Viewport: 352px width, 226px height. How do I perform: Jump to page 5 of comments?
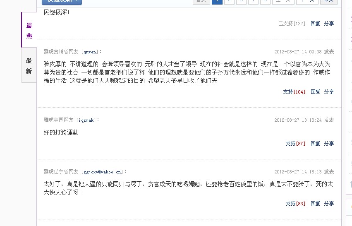[x=266, y=2]
